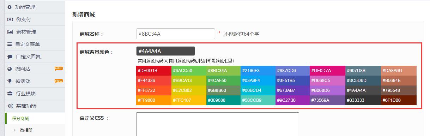Viewport: 430px width, 136px height.
Task: Click the list icon beside 自定义菜单
Action: tap(10, 44)
